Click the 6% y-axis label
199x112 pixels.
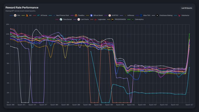tap(8, 73)
